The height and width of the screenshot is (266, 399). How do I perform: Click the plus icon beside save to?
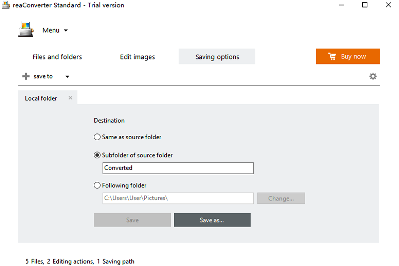pyautogui.click(x=26, y=76)
